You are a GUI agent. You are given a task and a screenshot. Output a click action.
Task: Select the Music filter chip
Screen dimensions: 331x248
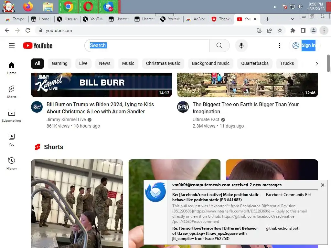pyautogui.click(x=128, y=64)
